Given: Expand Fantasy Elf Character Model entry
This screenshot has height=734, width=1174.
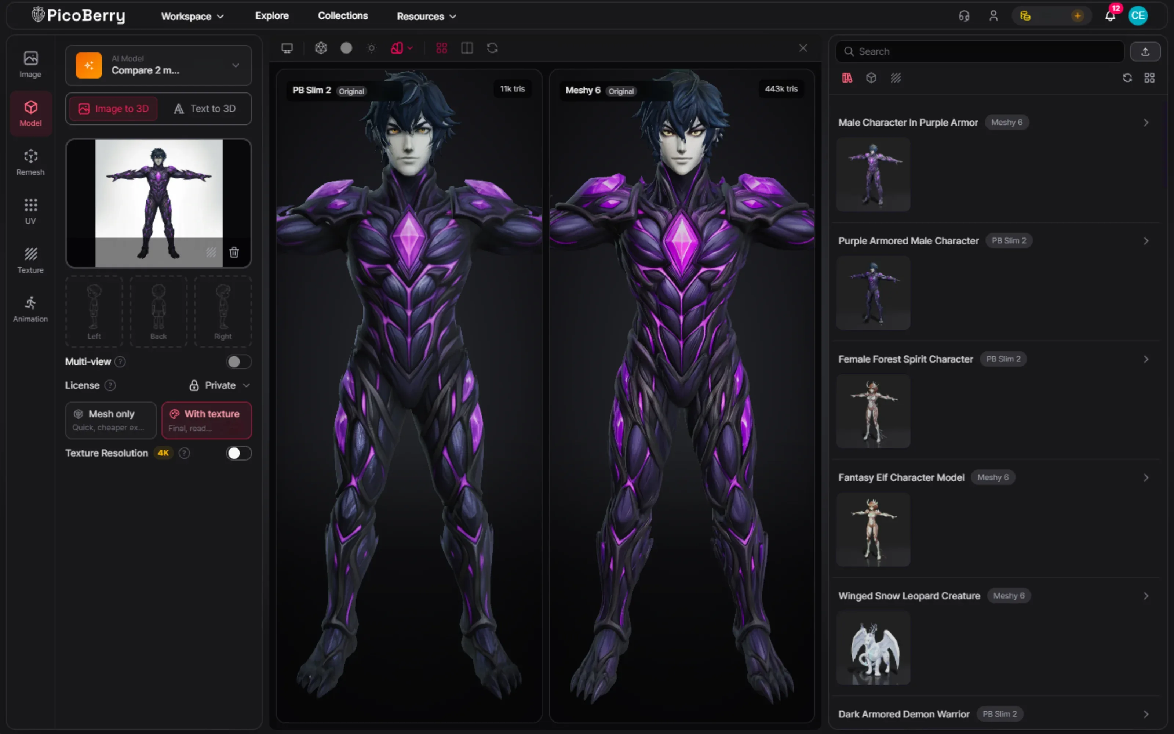Looking at the screenshot, I should tap(1145, 478).
